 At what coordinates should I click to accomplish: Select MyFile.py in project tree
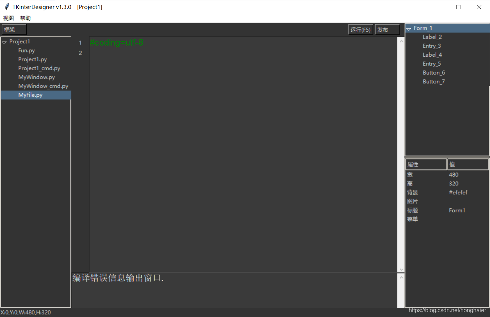coord(36,95)
